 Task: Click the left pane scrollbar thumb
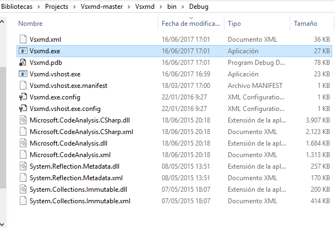3,127
